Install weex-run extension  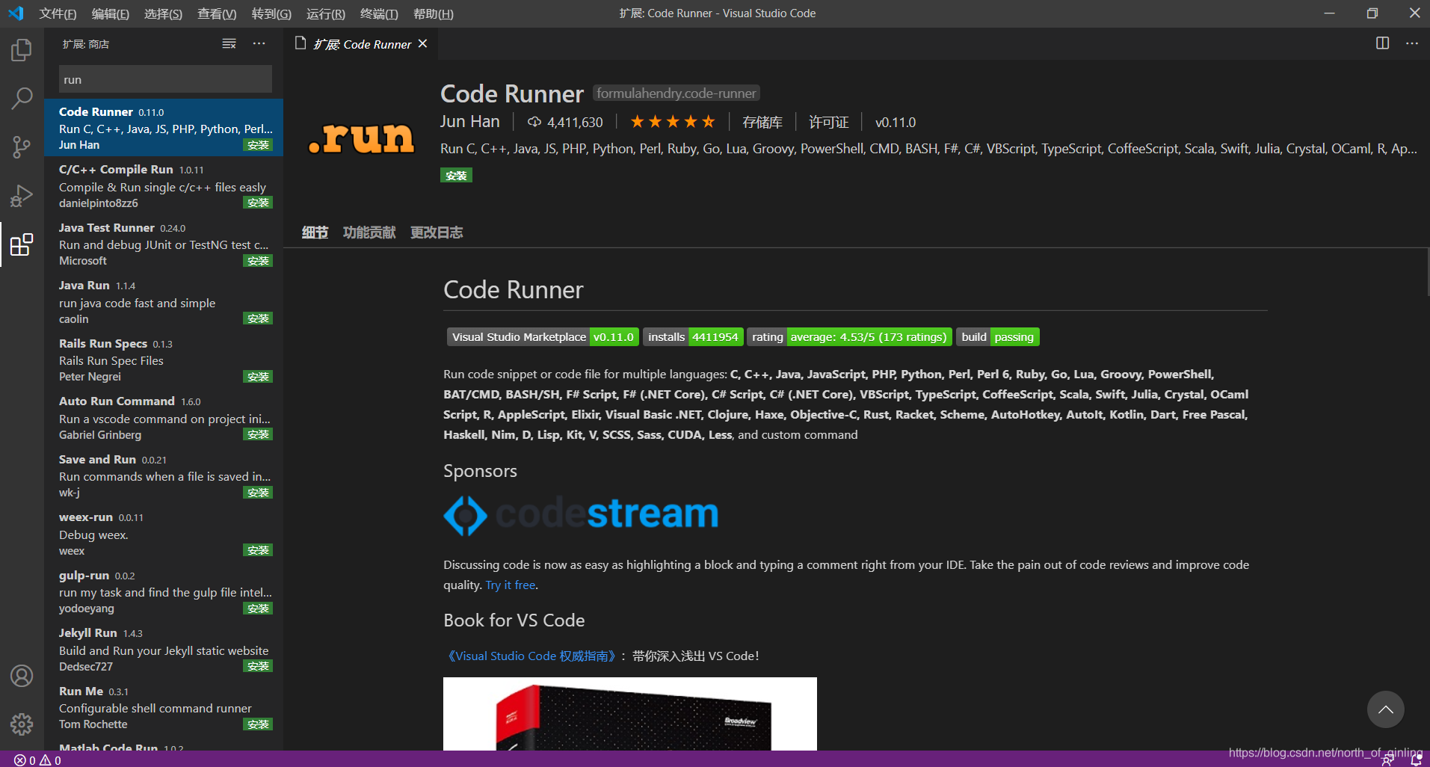tap(258, 550)
